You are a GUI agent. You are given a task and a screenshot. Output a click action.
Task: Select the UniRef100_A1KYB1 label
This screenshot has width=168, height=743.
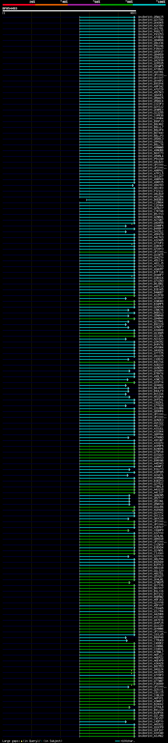pyautogui.click(x=151, y=72)
